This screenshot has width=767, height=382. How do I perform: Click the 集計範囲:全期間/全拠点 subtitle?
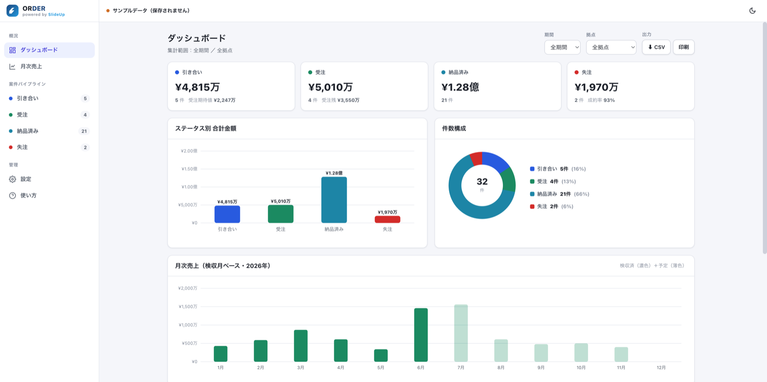click(200, 50)
